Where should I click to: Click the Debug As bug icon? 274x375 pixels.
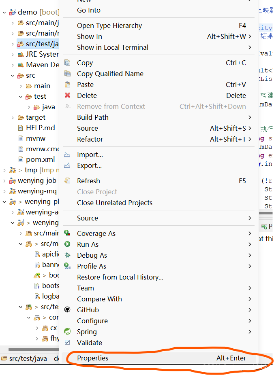tap(67, 255)
